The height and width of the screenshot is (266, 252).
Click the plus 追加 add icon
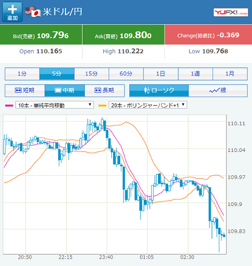13,12
